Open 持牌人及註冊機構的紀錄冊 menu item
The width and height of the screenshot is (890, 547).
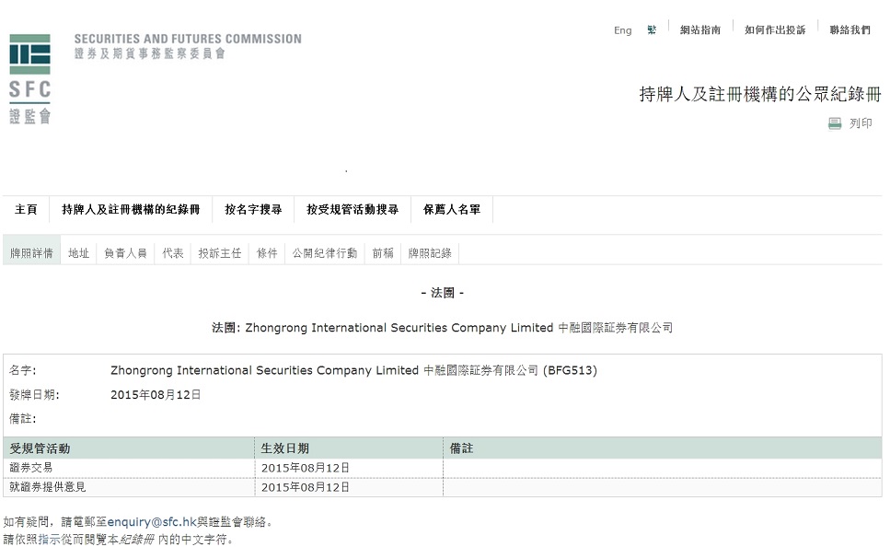131,210
